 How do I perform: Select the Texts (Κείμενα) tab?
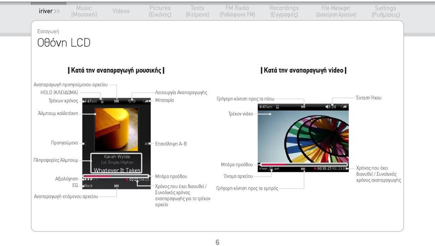[197, 11]
